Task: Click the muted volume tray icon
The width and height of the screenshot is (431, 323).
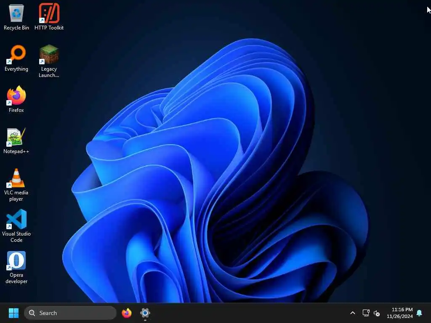Action: 377,313
